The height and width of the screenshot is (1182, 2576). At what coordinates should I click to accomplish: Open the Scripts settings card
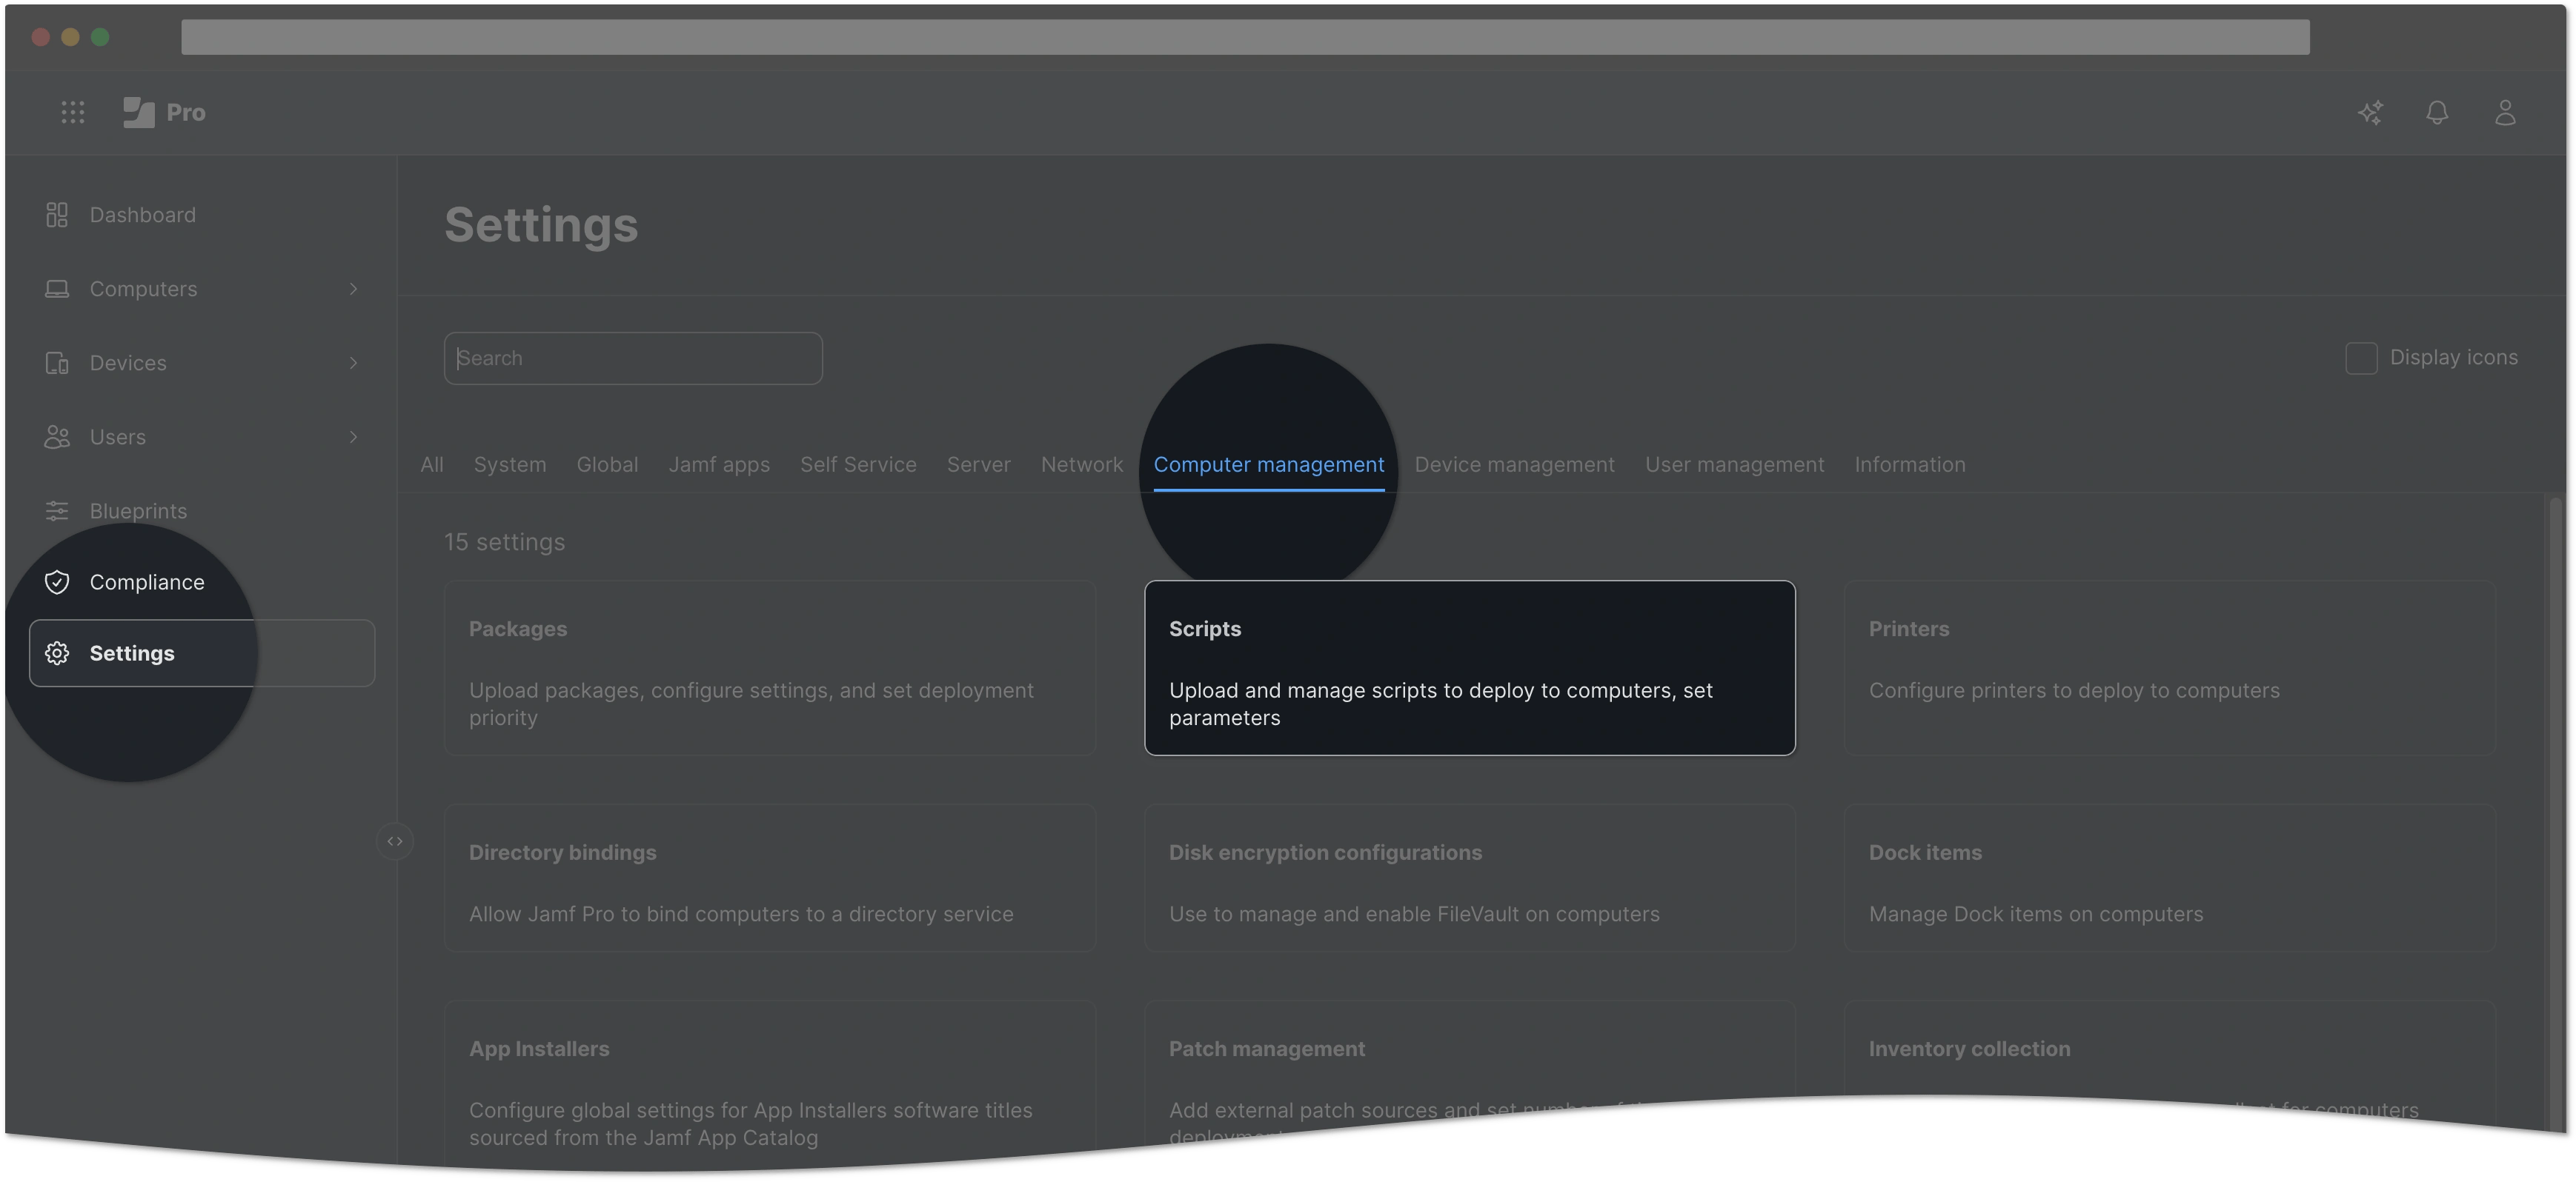click(1469, 667)
